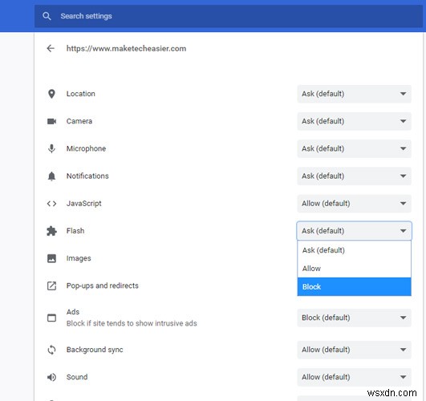This screenshot has width=426, height=401.
Task: Click the Ads window icon
Action: pyautogui.click(x=51, y=318)
